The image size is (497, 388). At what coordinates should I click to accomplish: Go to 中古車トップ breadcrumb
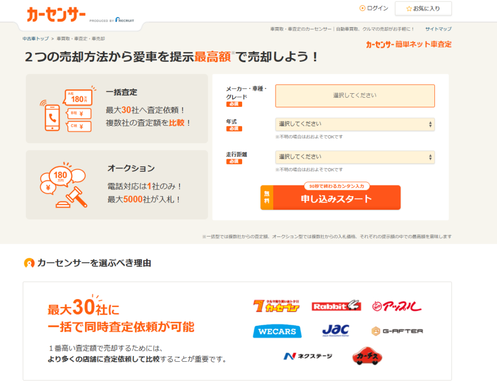35,39
